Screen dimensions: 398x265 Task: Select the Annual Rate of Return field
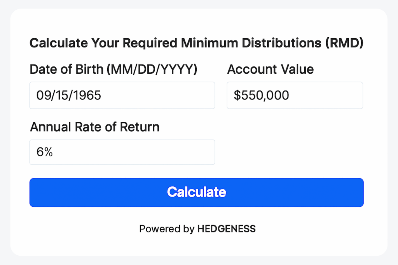coord(122,152)
